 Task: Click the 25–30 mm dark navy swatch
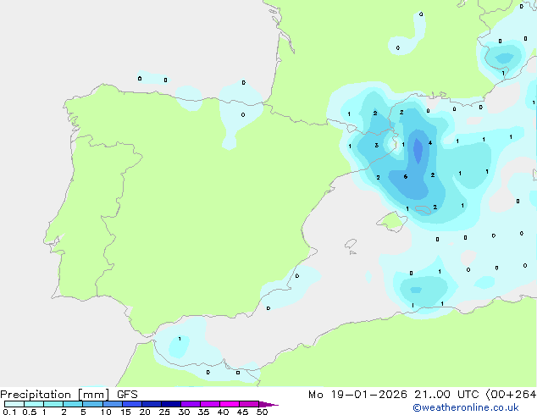(171, 404)
